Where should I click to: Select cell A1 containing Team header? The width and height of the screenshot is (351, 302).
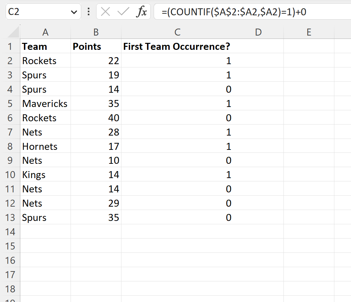(45, 47)
